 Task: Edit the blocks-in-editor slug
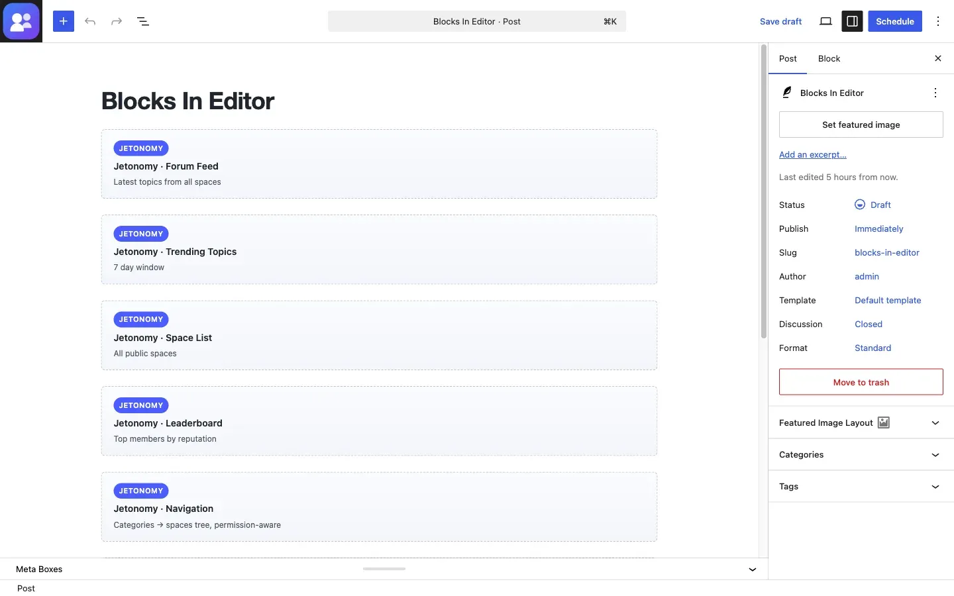[887, 252]
